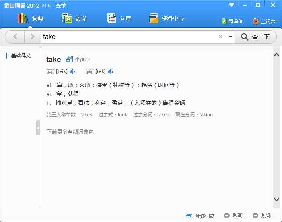Open the 词典 dictionary tab
The image size is (282, 222).
(x=30, y=18)
